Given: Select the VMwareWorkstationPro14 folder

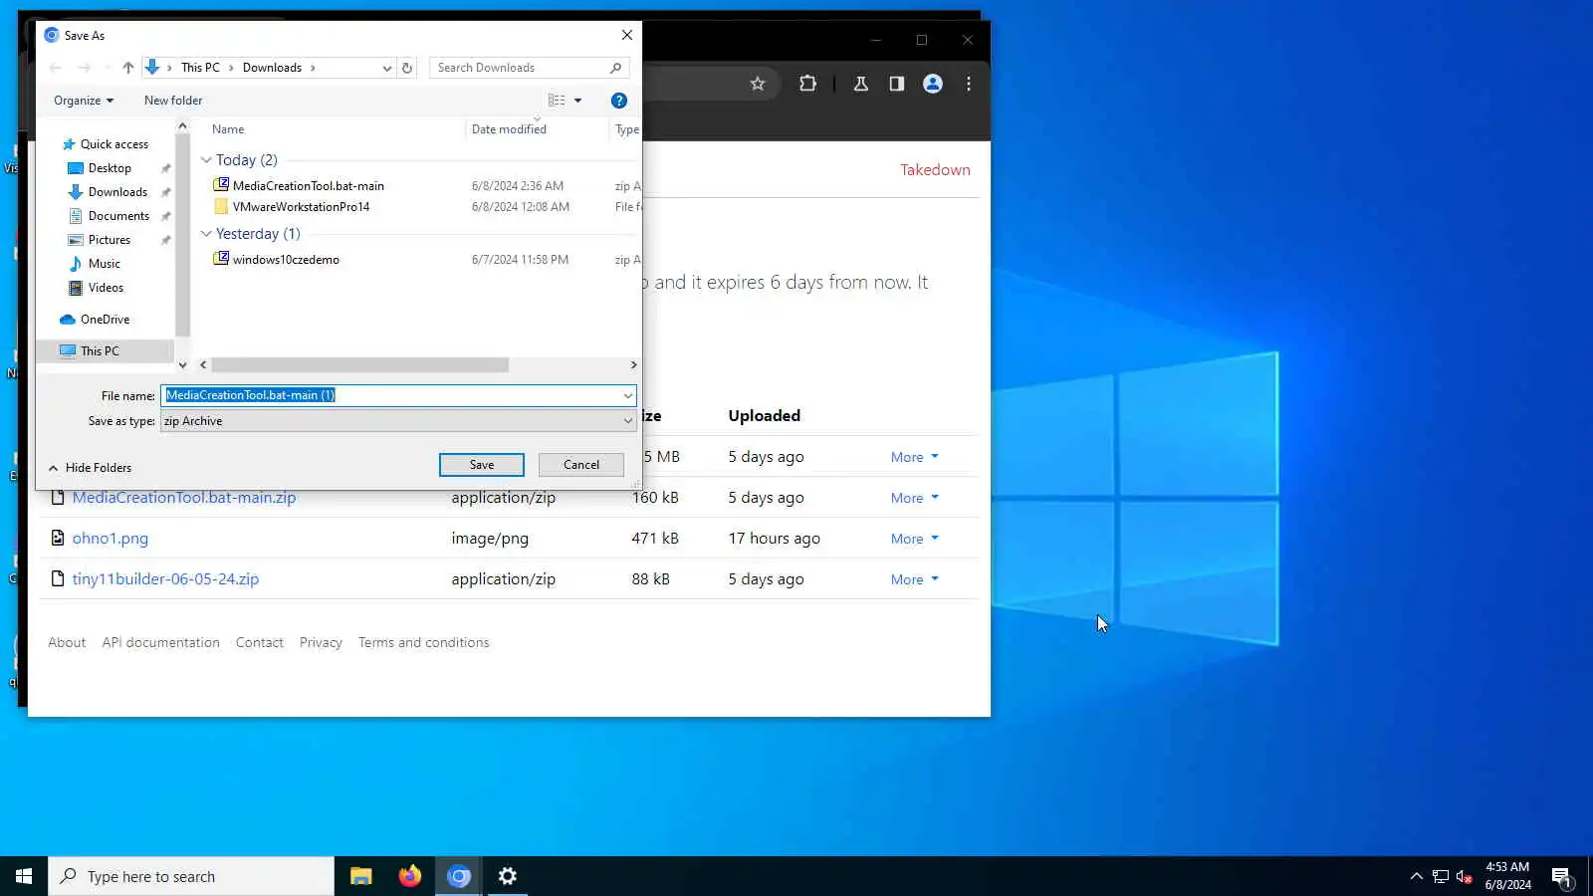Looking at the screenshot, I should tap(301, 207).
